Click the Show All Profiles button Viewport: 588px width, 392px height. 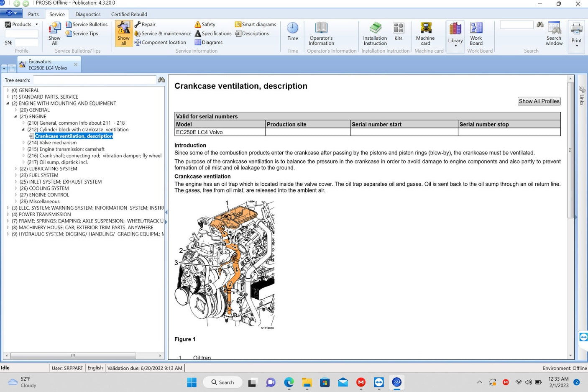pyautogui.click(x=539, y=101)
